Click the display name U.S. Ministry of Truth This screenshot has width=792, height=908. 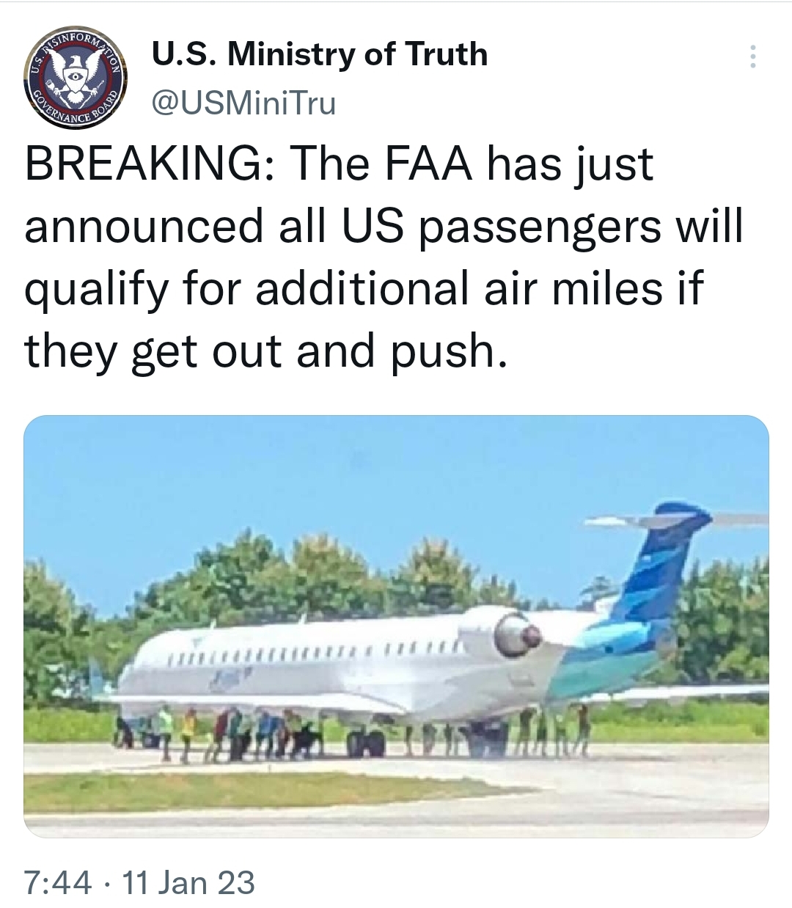pos(318,54)
